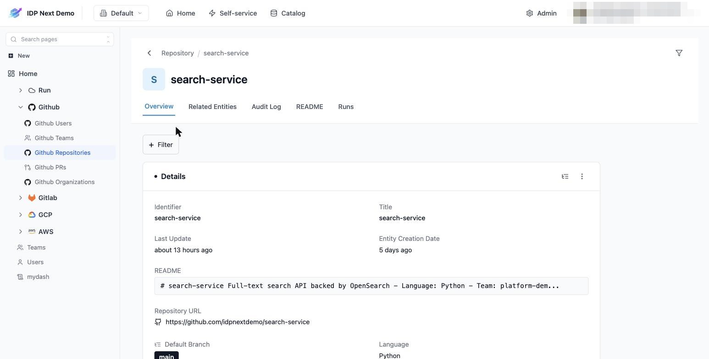Click the + Filter button
709x359 pixels.
pyautogui.click(x=161, y=145)
